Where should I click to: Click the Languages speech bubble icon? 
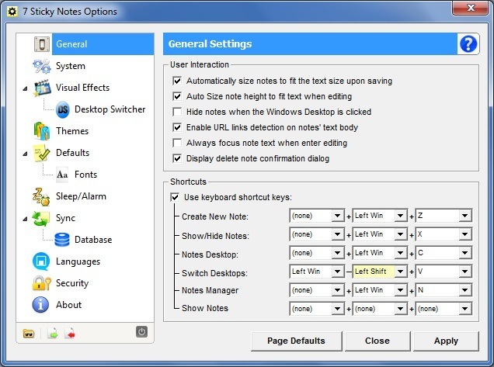tap(41, 261)
